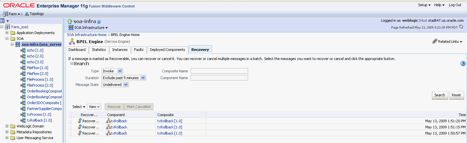Open the Farm menu
Viewport: 467px width, 143px height.
12,14
